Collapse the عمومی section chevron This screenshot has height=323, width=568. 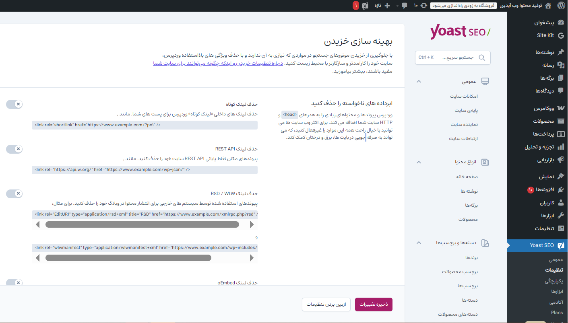(x=419, y=82)
